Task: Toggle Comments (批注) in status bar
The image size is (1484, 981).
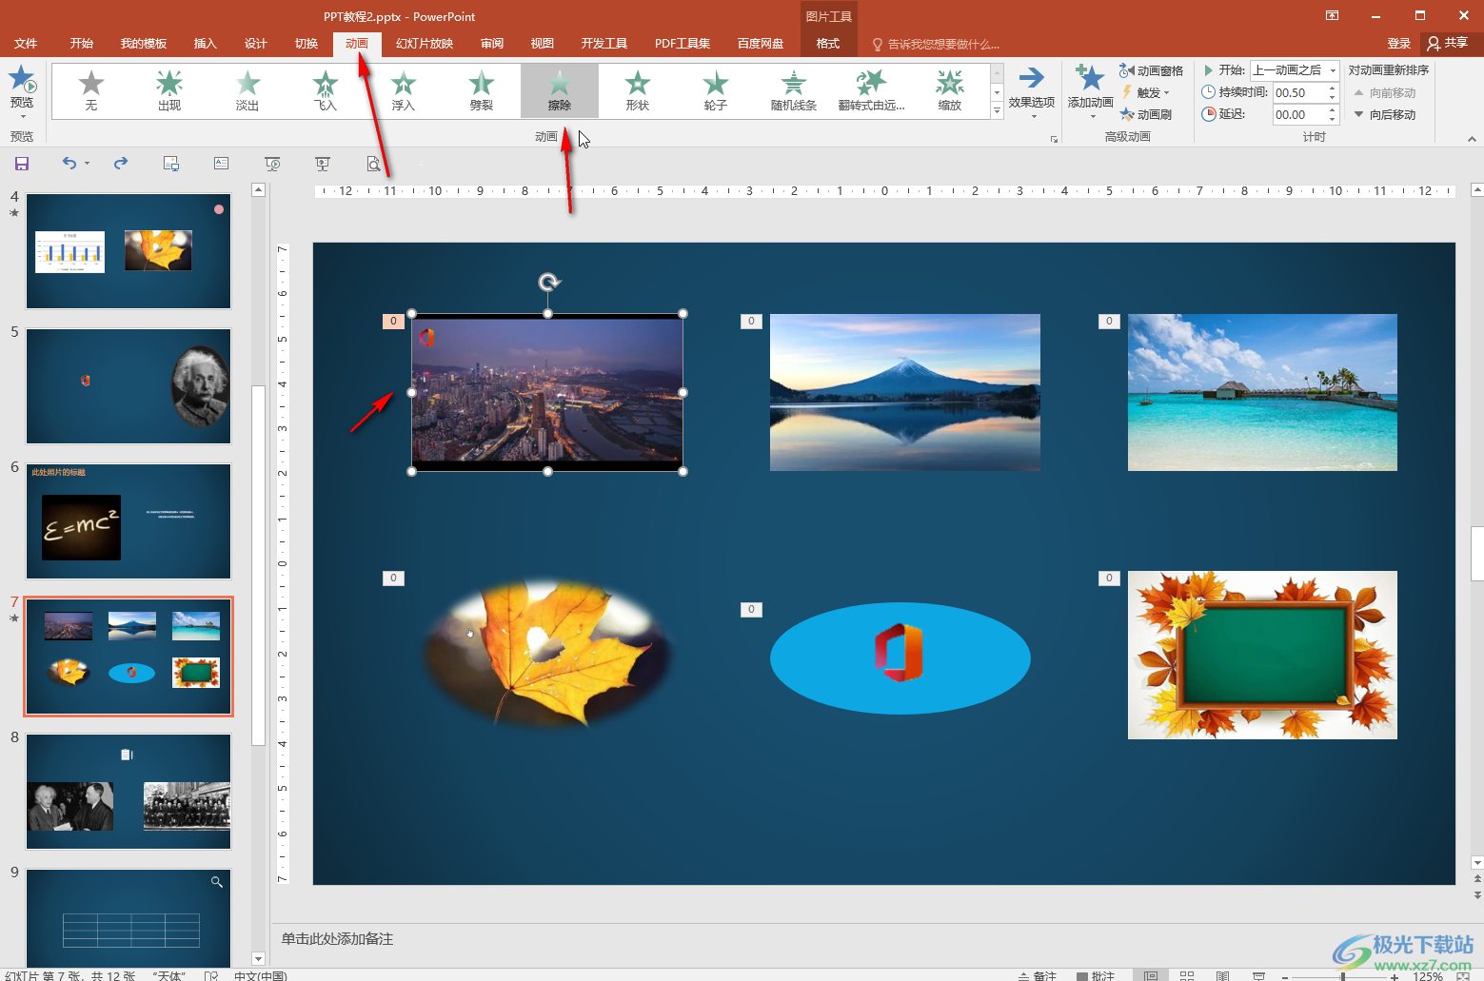Action: (1096, 975)
